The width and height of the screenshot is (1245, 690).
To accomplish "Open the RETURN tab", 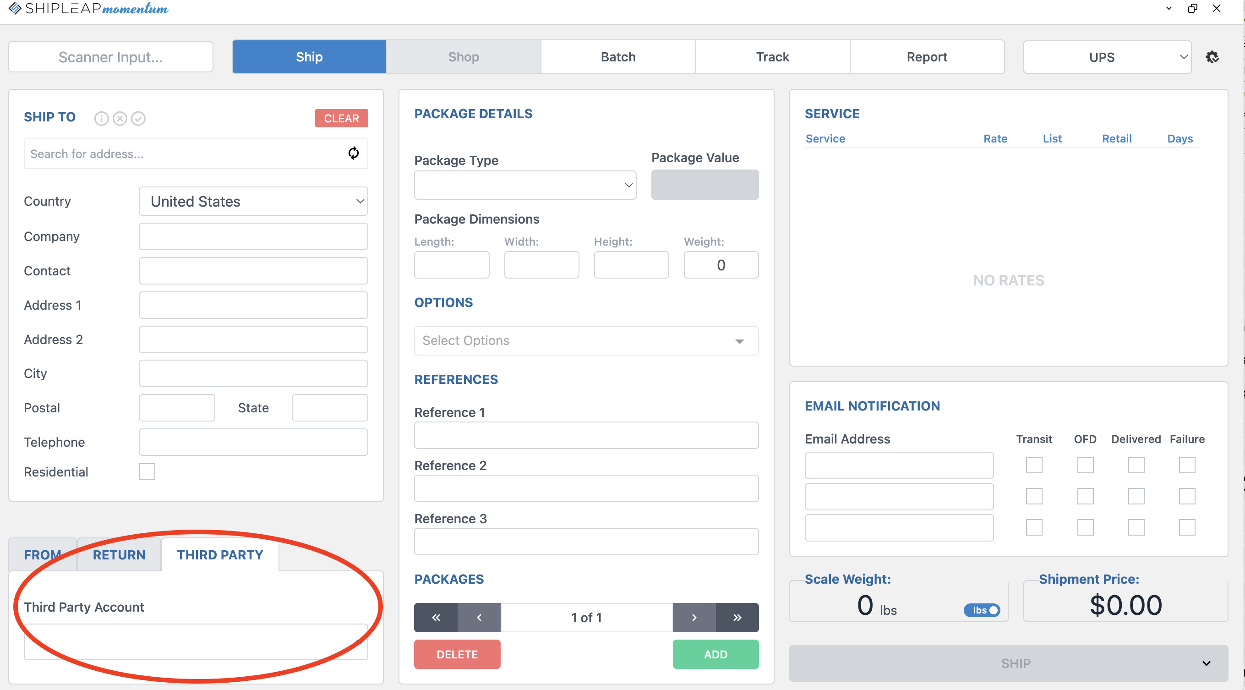I will (119, 554).
